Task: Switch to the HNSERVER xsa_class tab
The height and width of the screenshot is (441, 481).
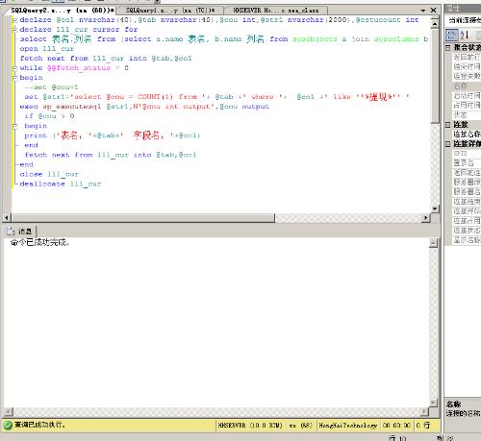Action: coord(276,11)
